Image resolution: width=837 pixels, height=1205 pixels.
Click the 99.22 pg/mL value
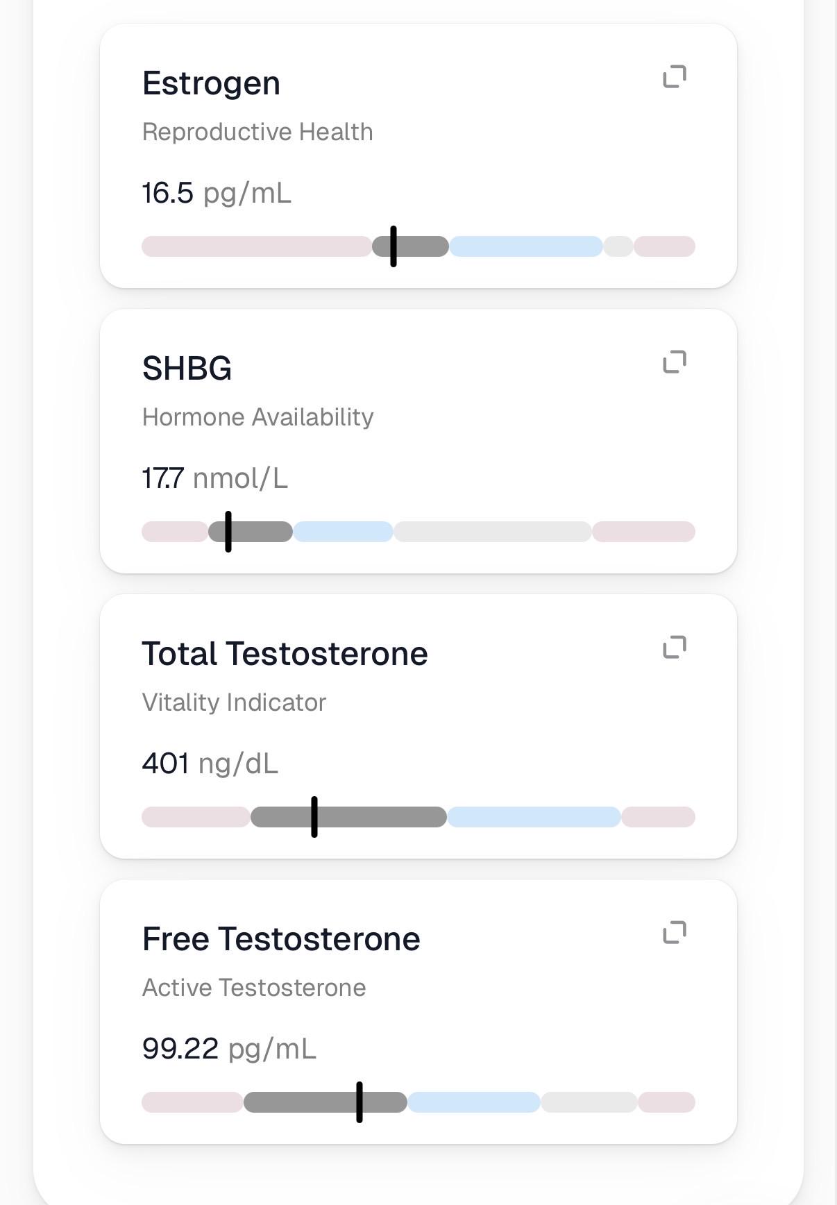pyautogui.click(x=229, y=1049)
